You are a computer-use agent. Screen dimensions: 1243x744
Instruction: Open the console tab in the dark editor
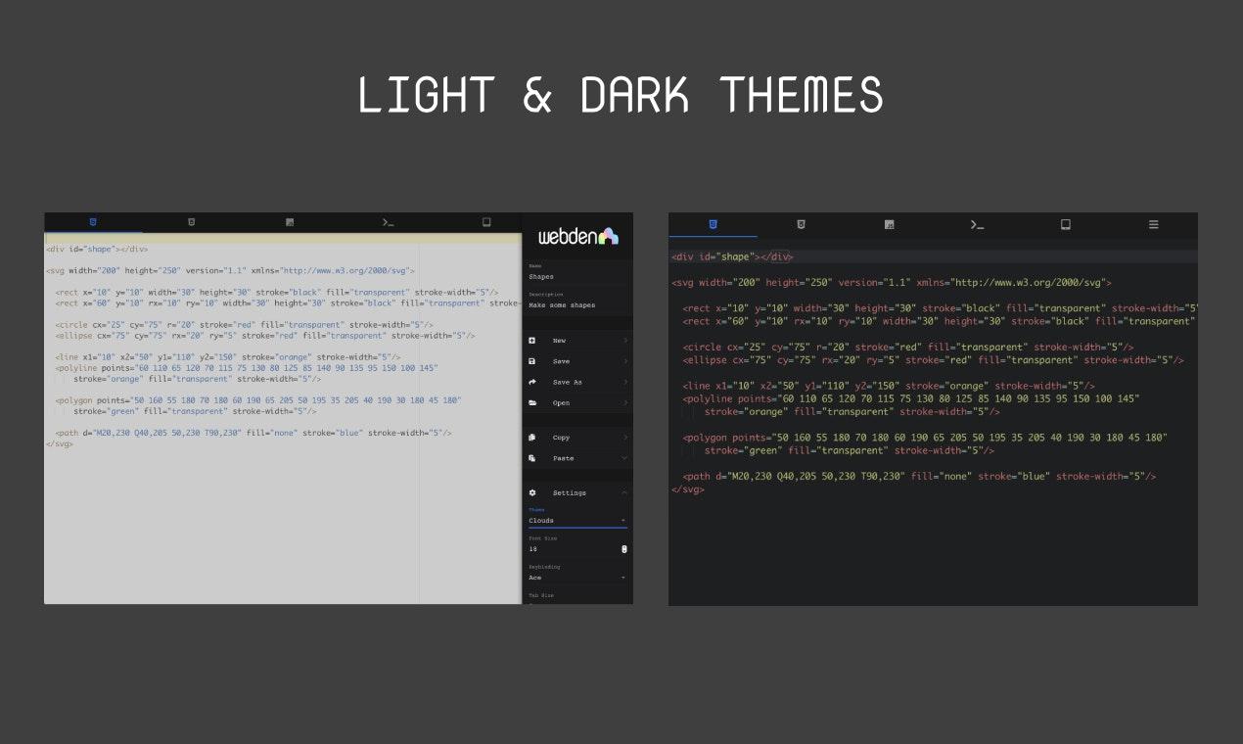[977, 224]
